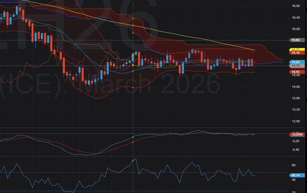307x193 pixels.
Task: Click the red -0,0258 MACD value label
Action: (x=297, y=134)
